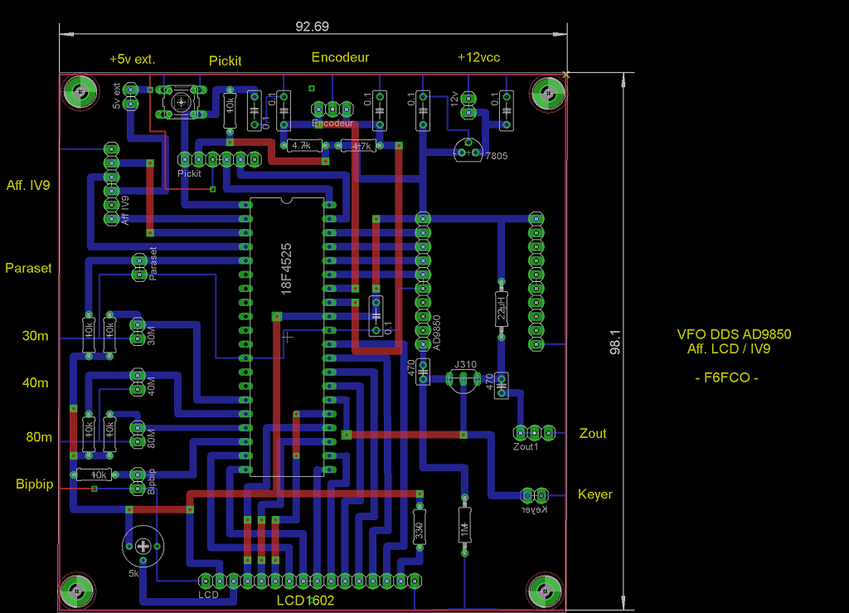
Task: Select the yellow "80m" band label
Action: [x=39, y=437]
